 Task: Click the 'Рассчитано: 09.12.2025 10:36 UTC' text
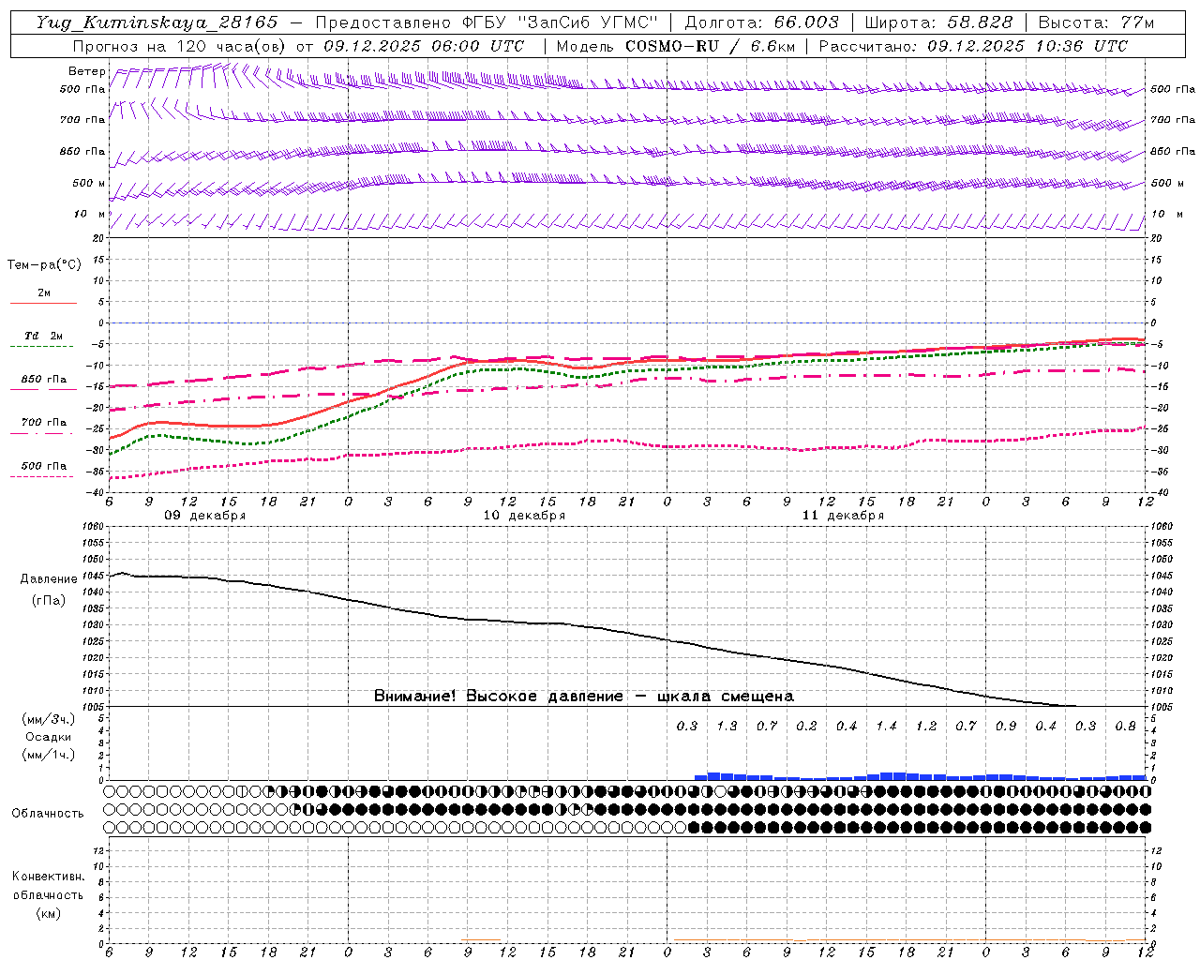(973, 46)
